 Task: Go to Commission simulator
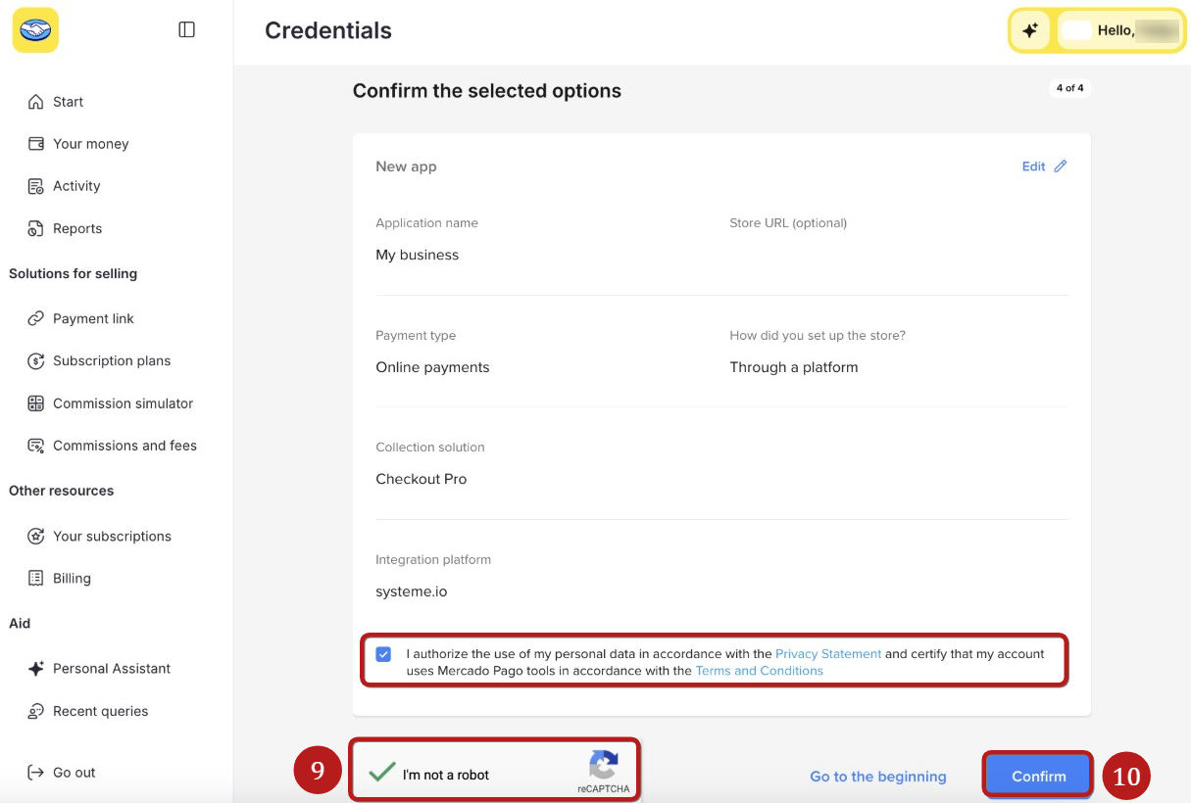click(124, 403)
